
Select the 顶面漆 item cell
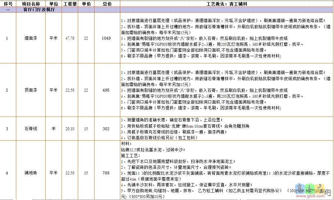tap(31, 90)
